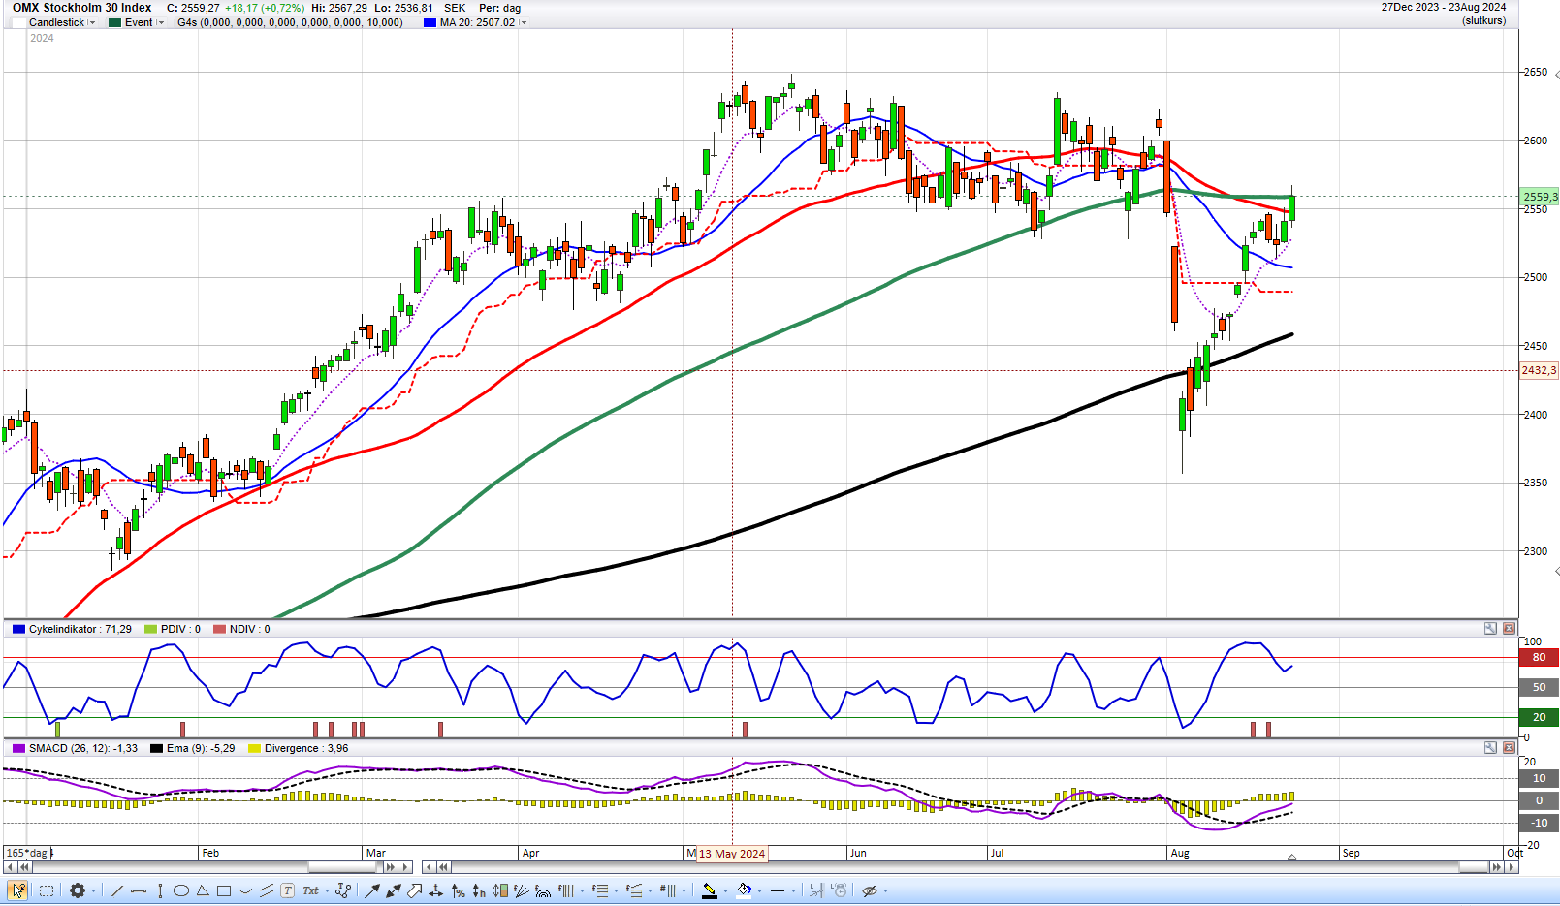The width and height of the screenshot is (1560, 906).
Task: Expand the hide drawings dropdown arrow
Action: point(885,891)
